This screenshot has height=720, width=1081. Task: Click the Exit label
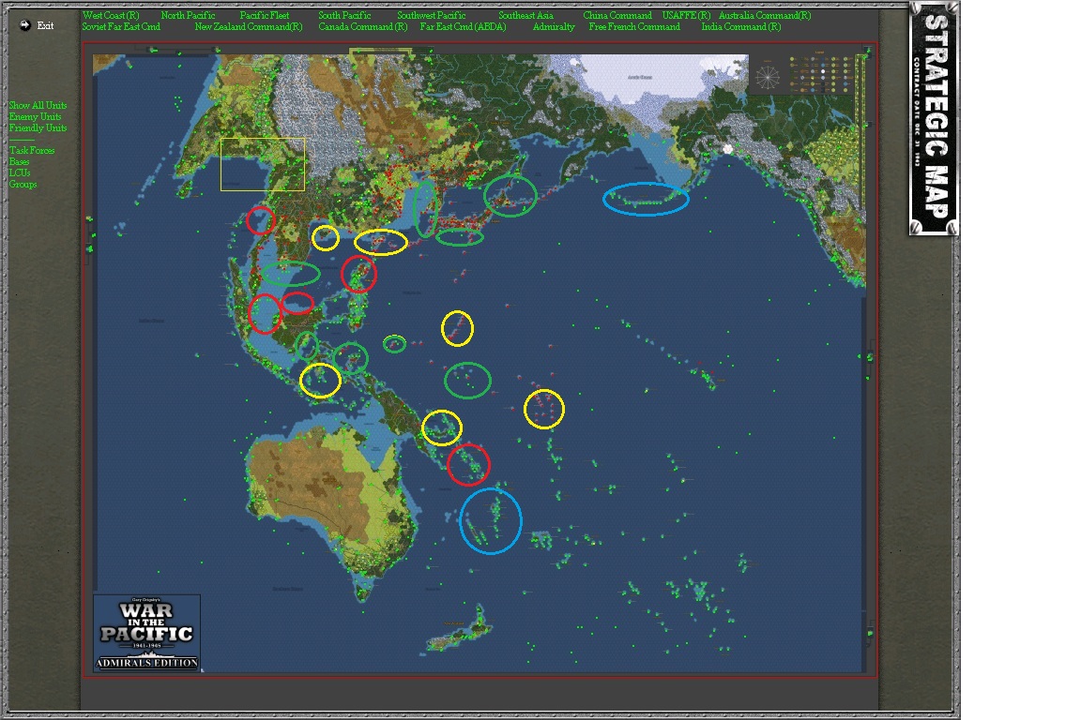pyautogui.click(x=45, y=25)
